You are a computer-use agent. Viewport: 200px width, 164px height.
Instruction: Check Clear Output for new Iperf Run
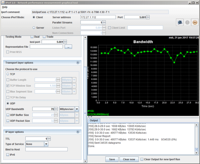[x=142, y=159]
